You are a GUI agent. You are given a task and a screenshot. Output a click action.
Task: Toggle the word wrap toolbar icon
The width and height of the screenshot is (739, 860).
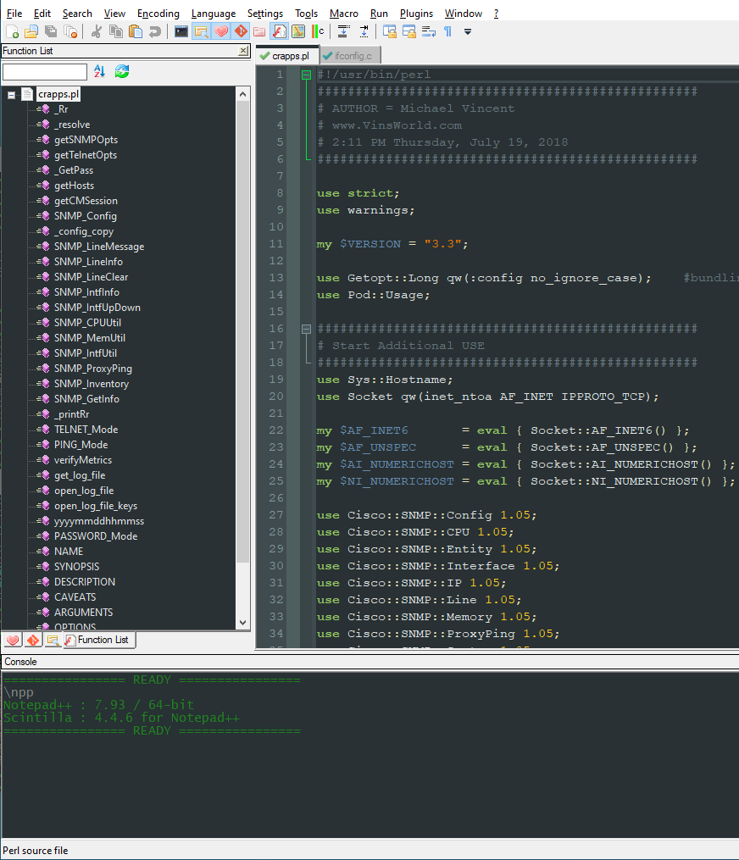point(429,32)
